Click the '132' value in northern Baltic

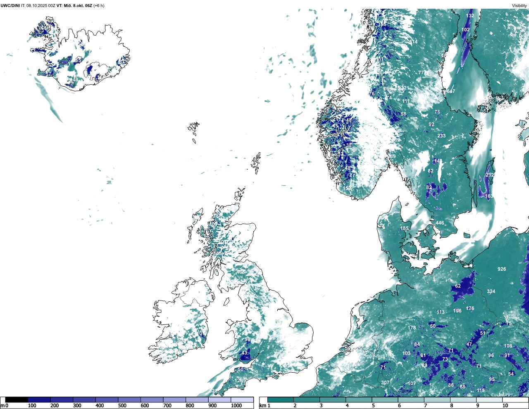[470, 16]
